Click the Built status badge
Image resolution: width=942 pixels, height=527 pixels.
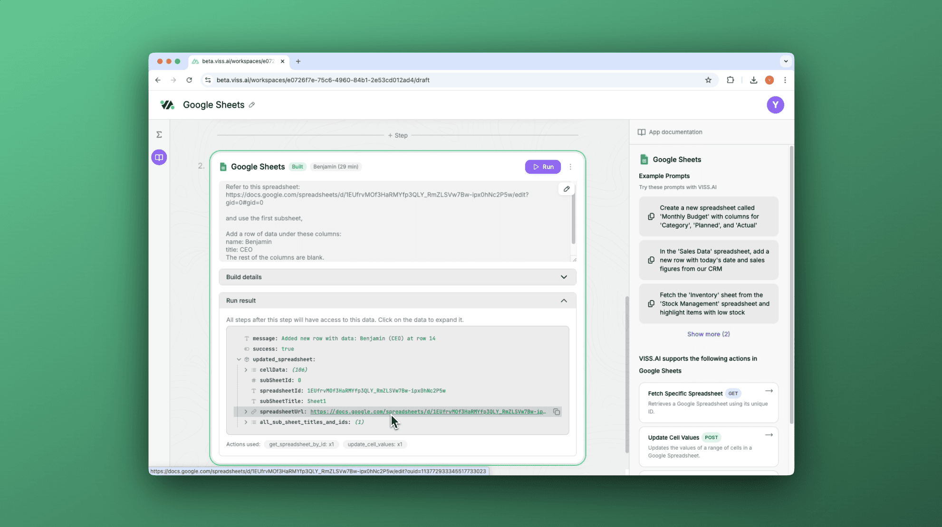click(298, 167)
